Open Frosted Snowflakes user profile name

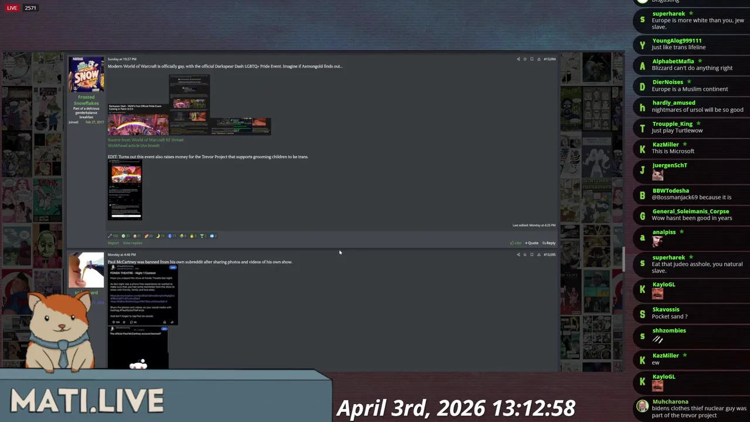[86, 100]
